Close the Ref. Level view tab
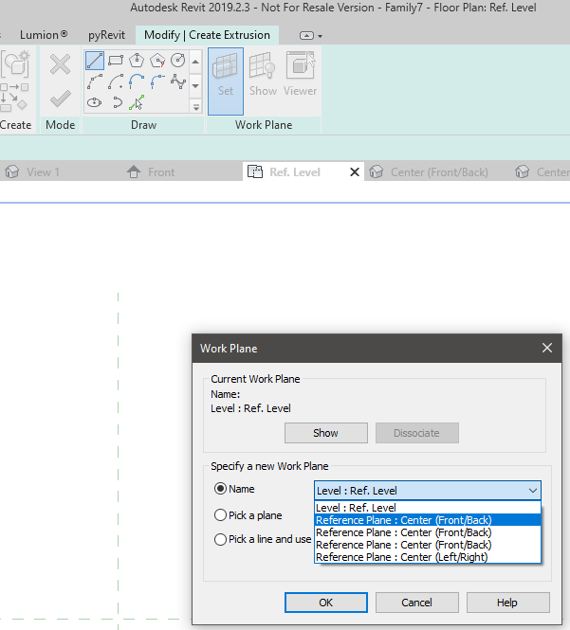570x630 pixels. tap(355, 172)
